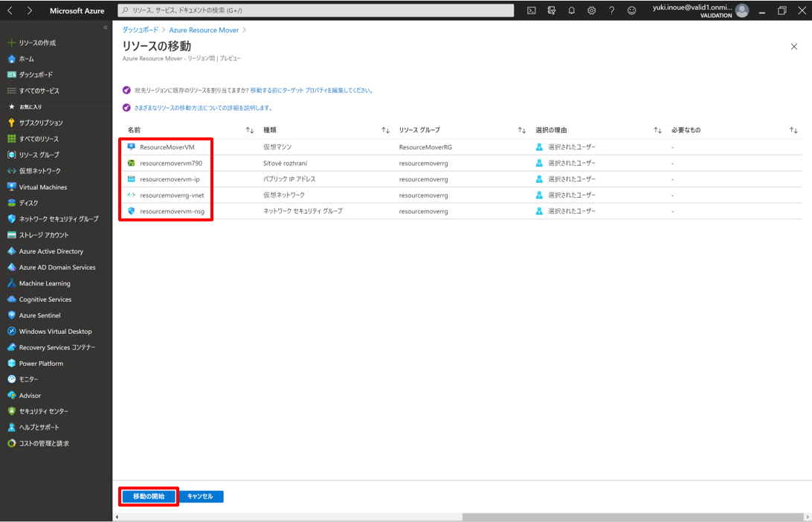Click the Azure Active Directory icon
The image size is (812, 522).
[11, 251]
